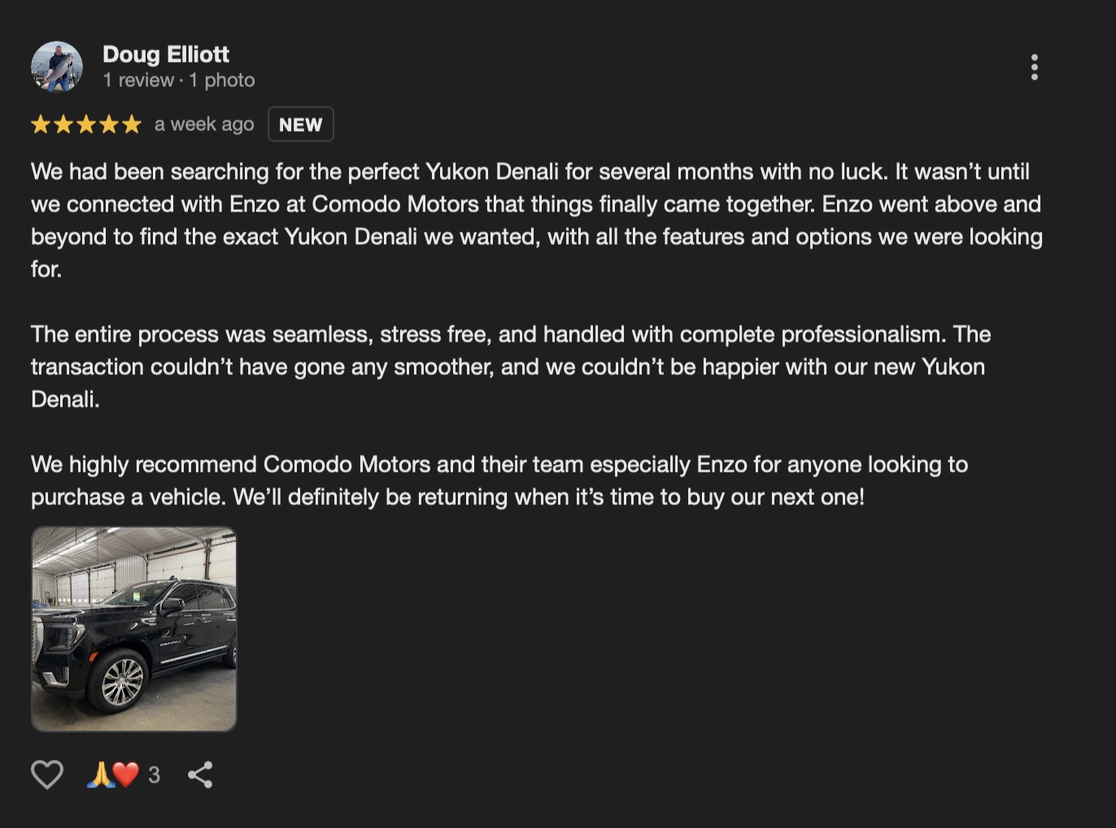This screenshot has width=1116, height=828.
Task: Click the red heart reaction emoji
Action: point(125,774)
